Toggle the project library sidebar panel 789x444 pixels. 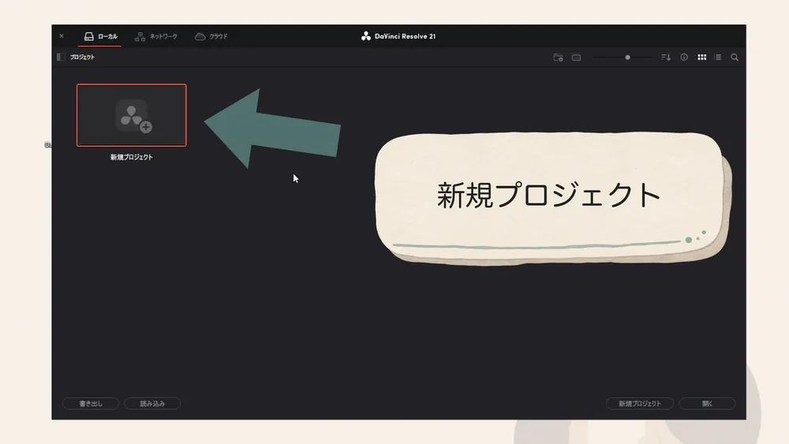pyautogui.click(x=61, y=58)
